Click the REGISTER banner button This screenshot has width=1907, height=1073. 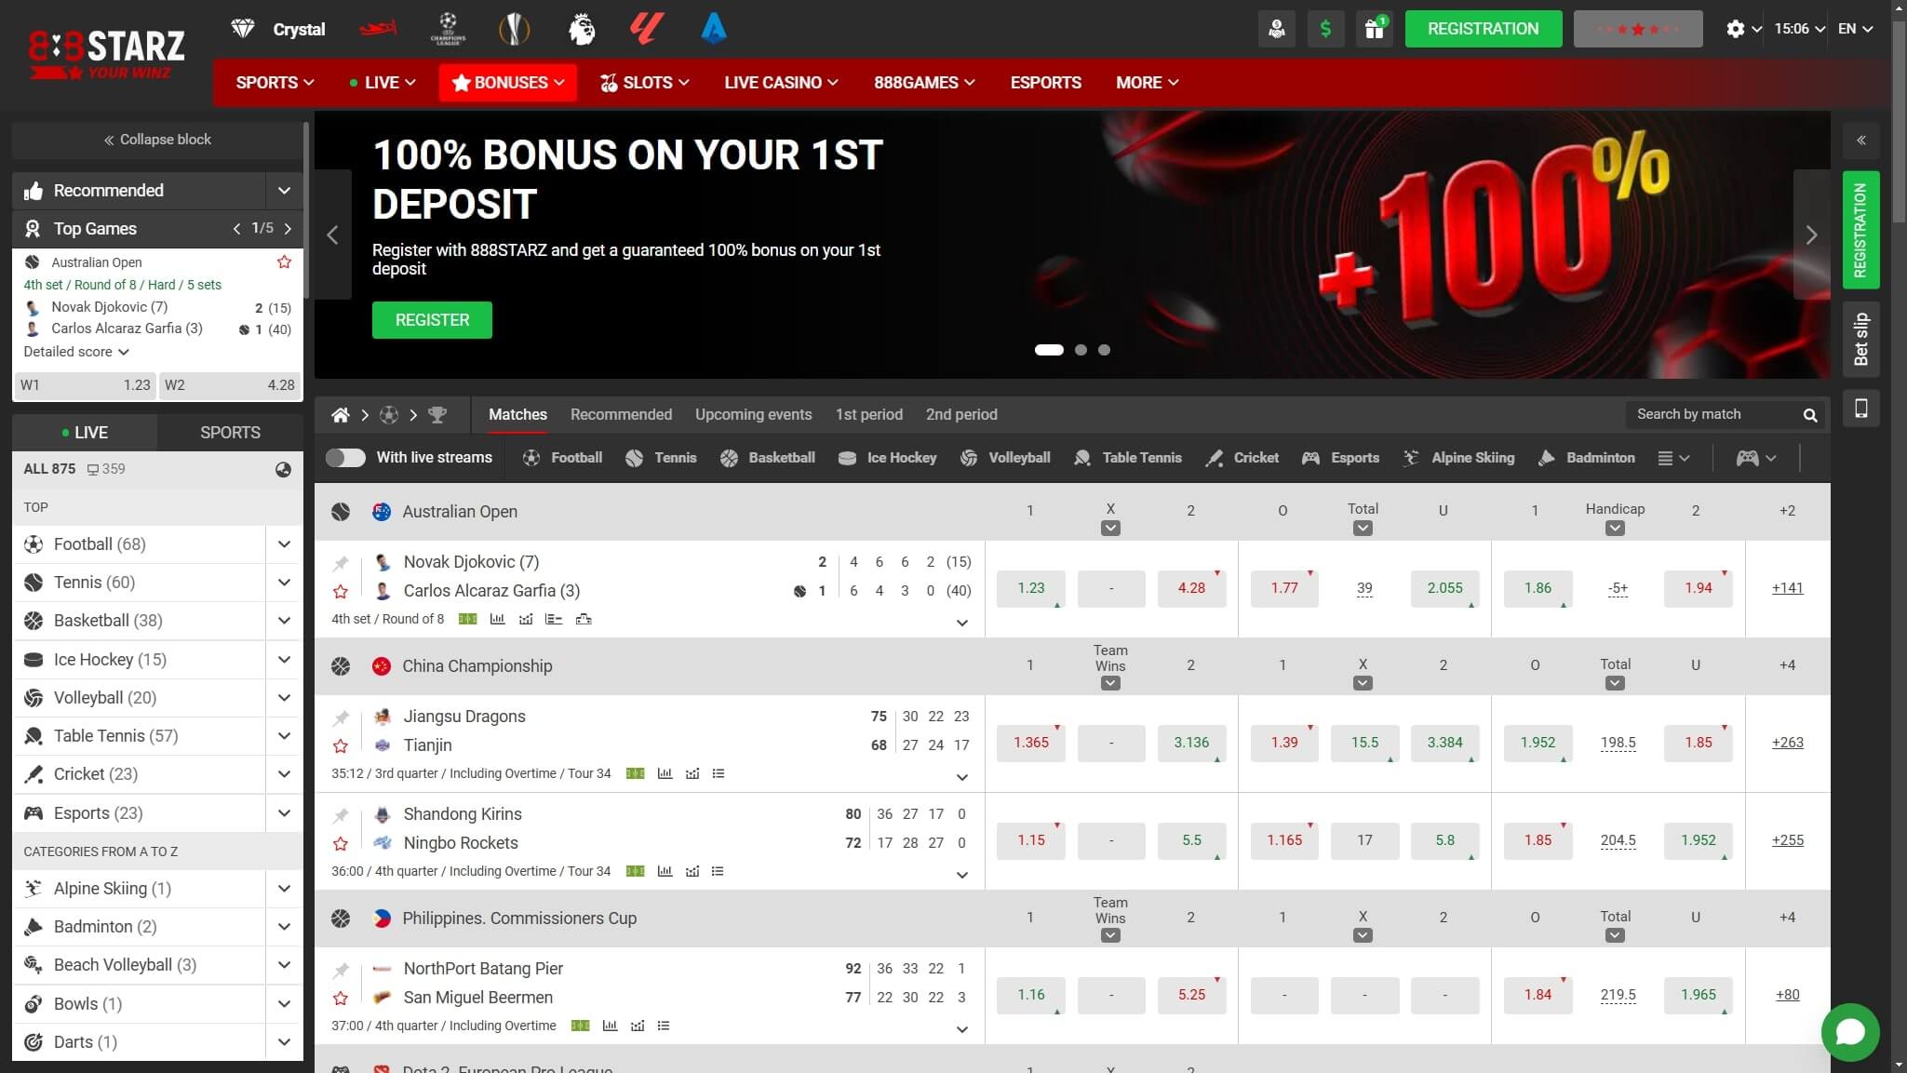[432, 320]
